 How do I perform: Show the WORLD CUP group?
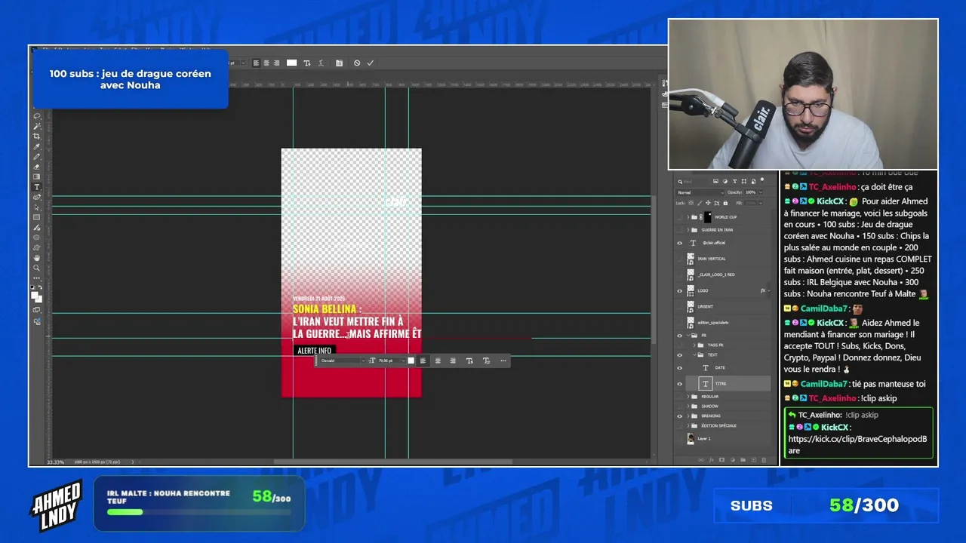679,217
